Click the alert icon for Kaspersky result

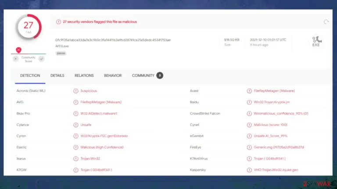tap(249, 170)
